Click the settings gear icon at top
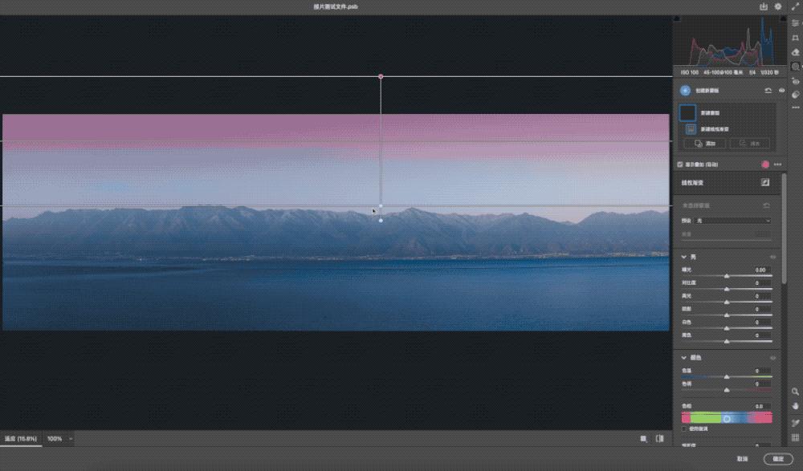 [x=777, y=6]
